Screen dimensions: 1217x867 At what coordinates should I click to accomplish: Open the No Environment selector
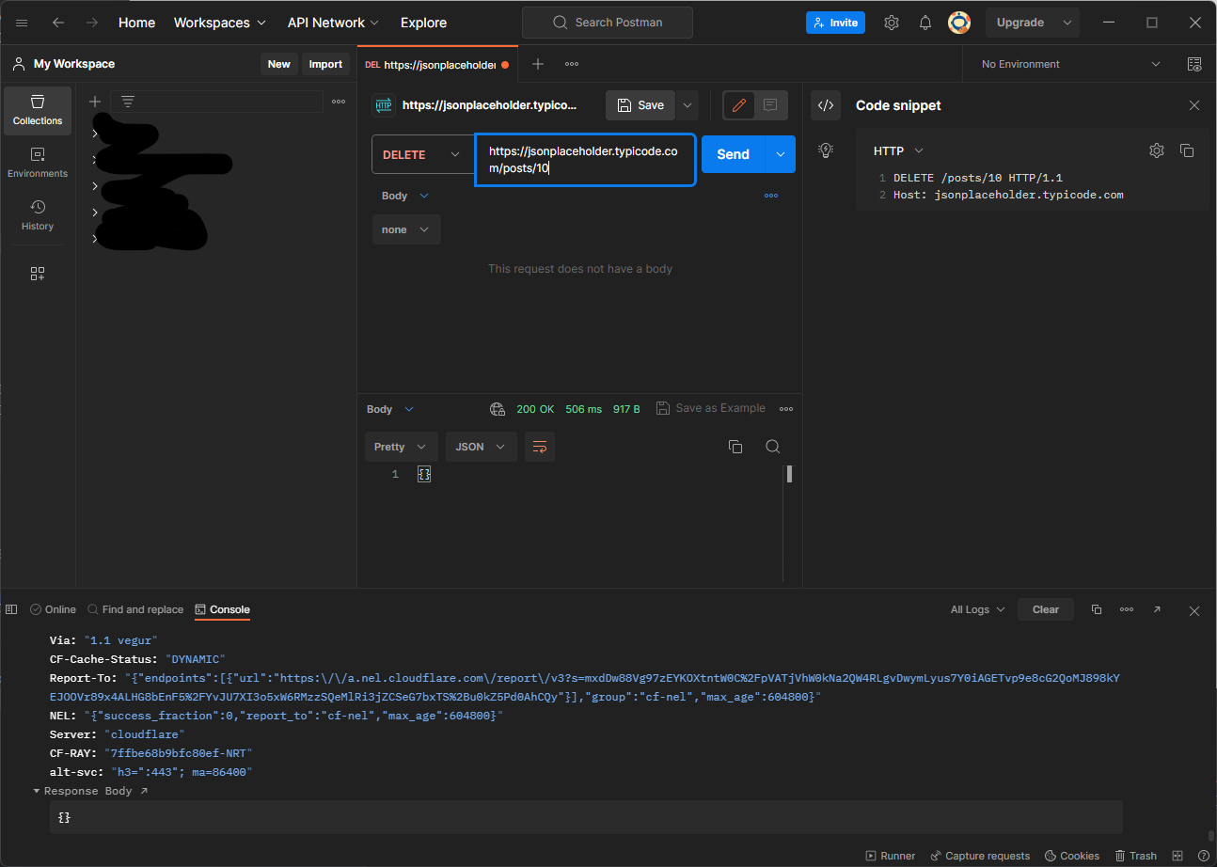coord(1071,64)
